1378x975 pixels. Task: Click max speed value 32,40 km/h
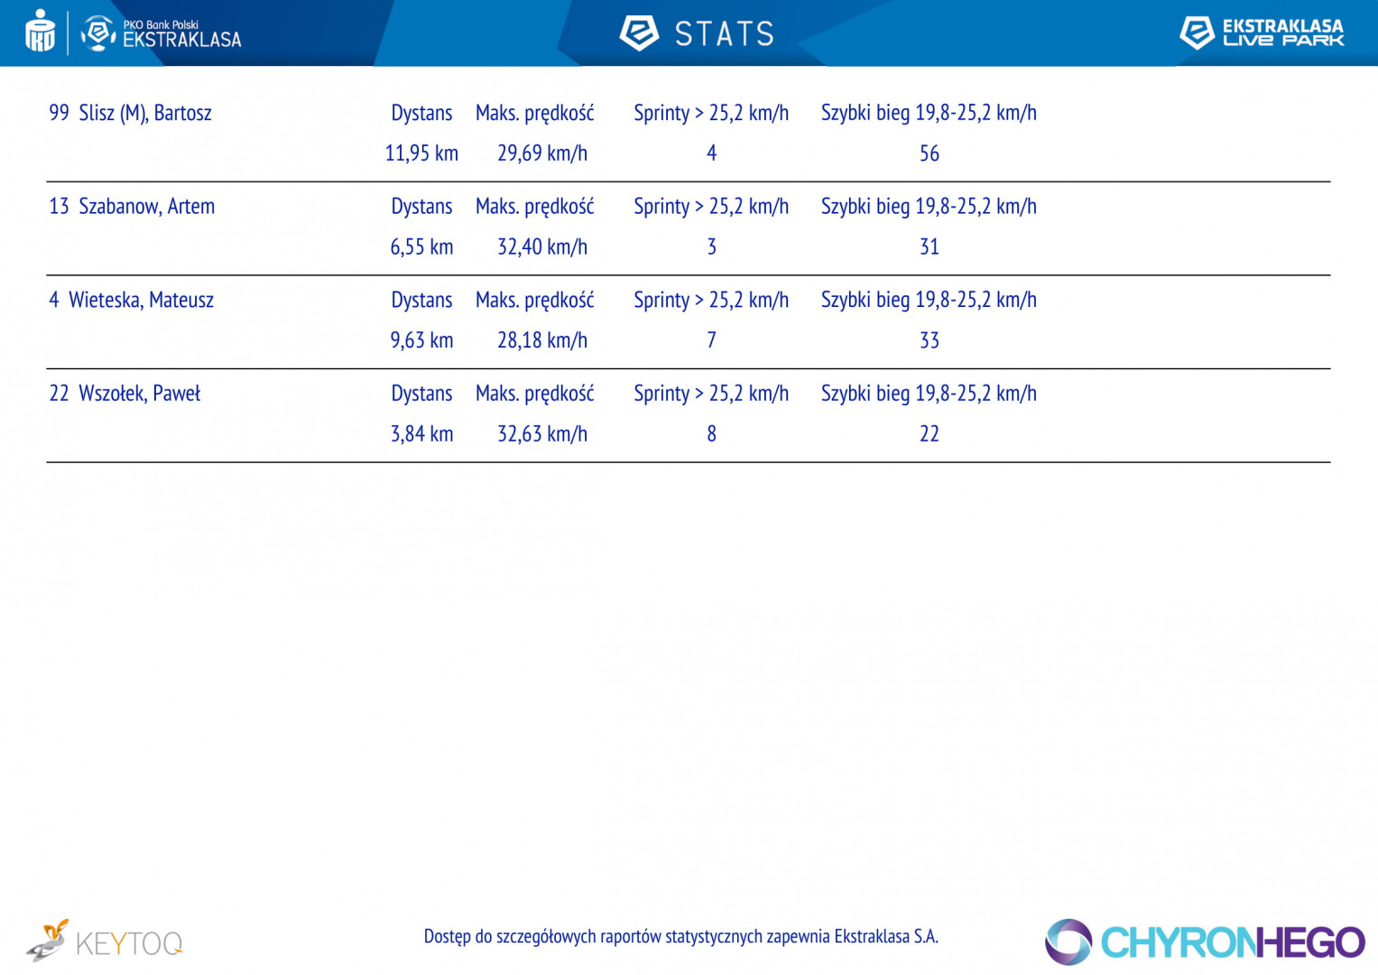pyautogui.click(x=542, y=247)
